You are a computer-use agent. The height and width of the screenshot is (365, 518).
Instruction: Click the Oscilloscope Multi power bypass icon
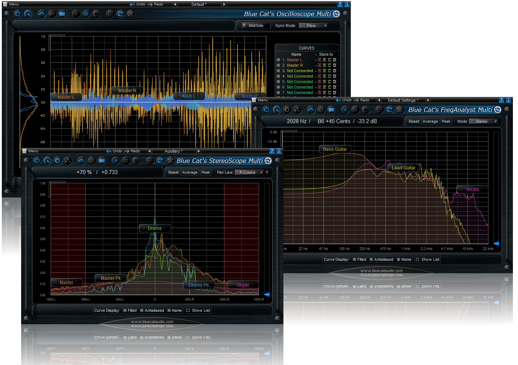(x=18, y=14)
